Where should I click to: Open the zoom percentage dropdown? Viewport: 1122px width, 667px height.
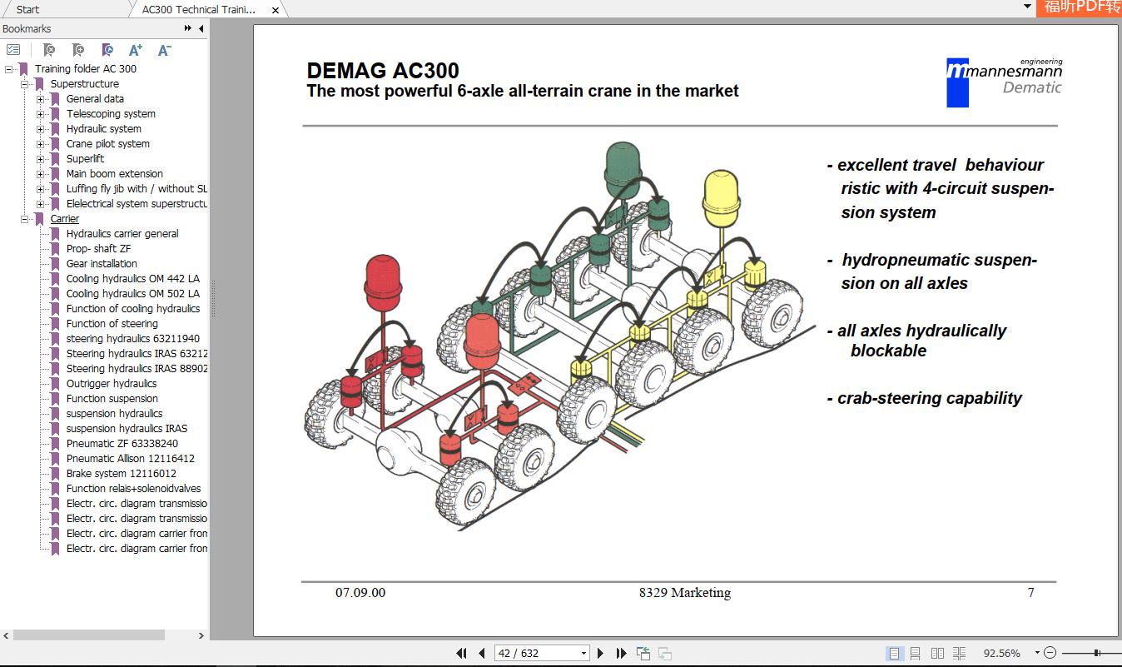1037,653
